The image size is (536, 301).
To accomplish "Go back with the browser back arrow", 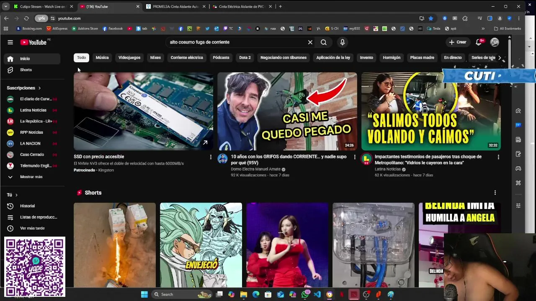I will (x=6, y=18).
